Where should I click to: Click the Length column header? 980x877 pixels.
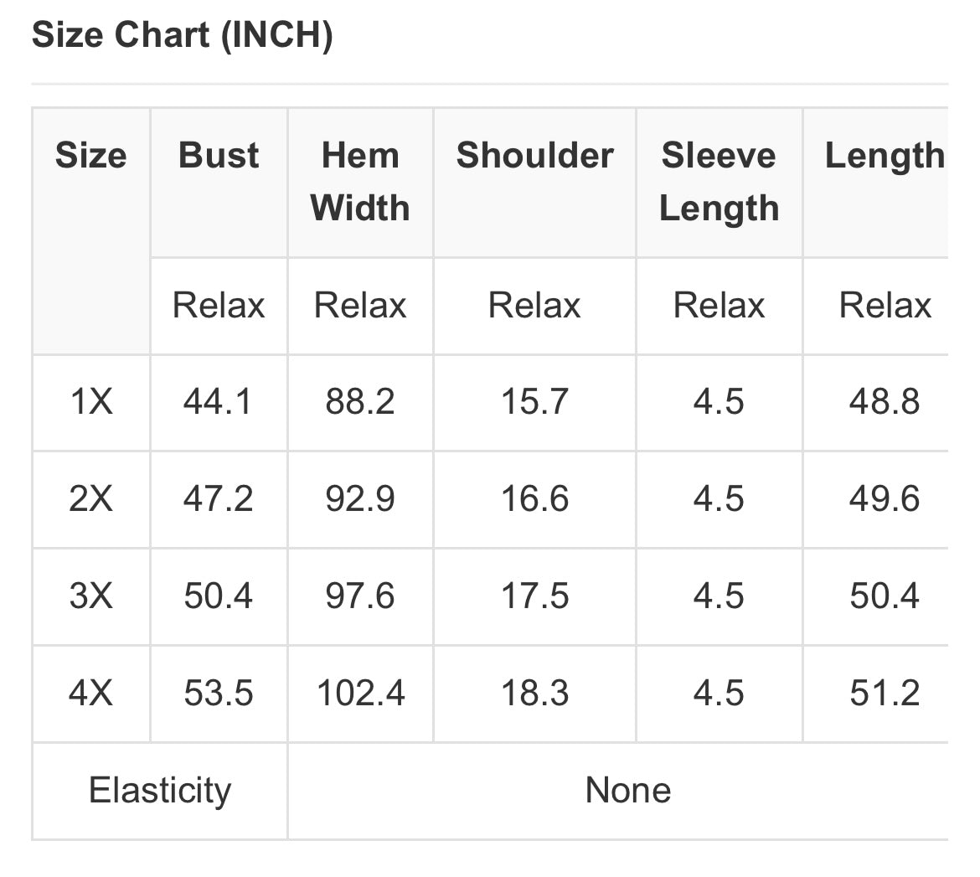click(x=885, y=156)
